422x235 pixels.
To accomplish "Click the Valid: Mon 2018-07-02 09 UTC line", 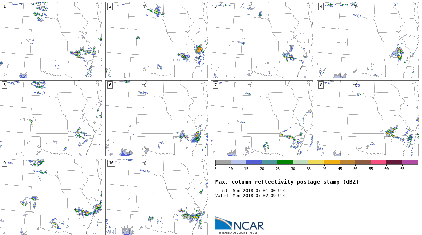I will [x=251, y=196].
